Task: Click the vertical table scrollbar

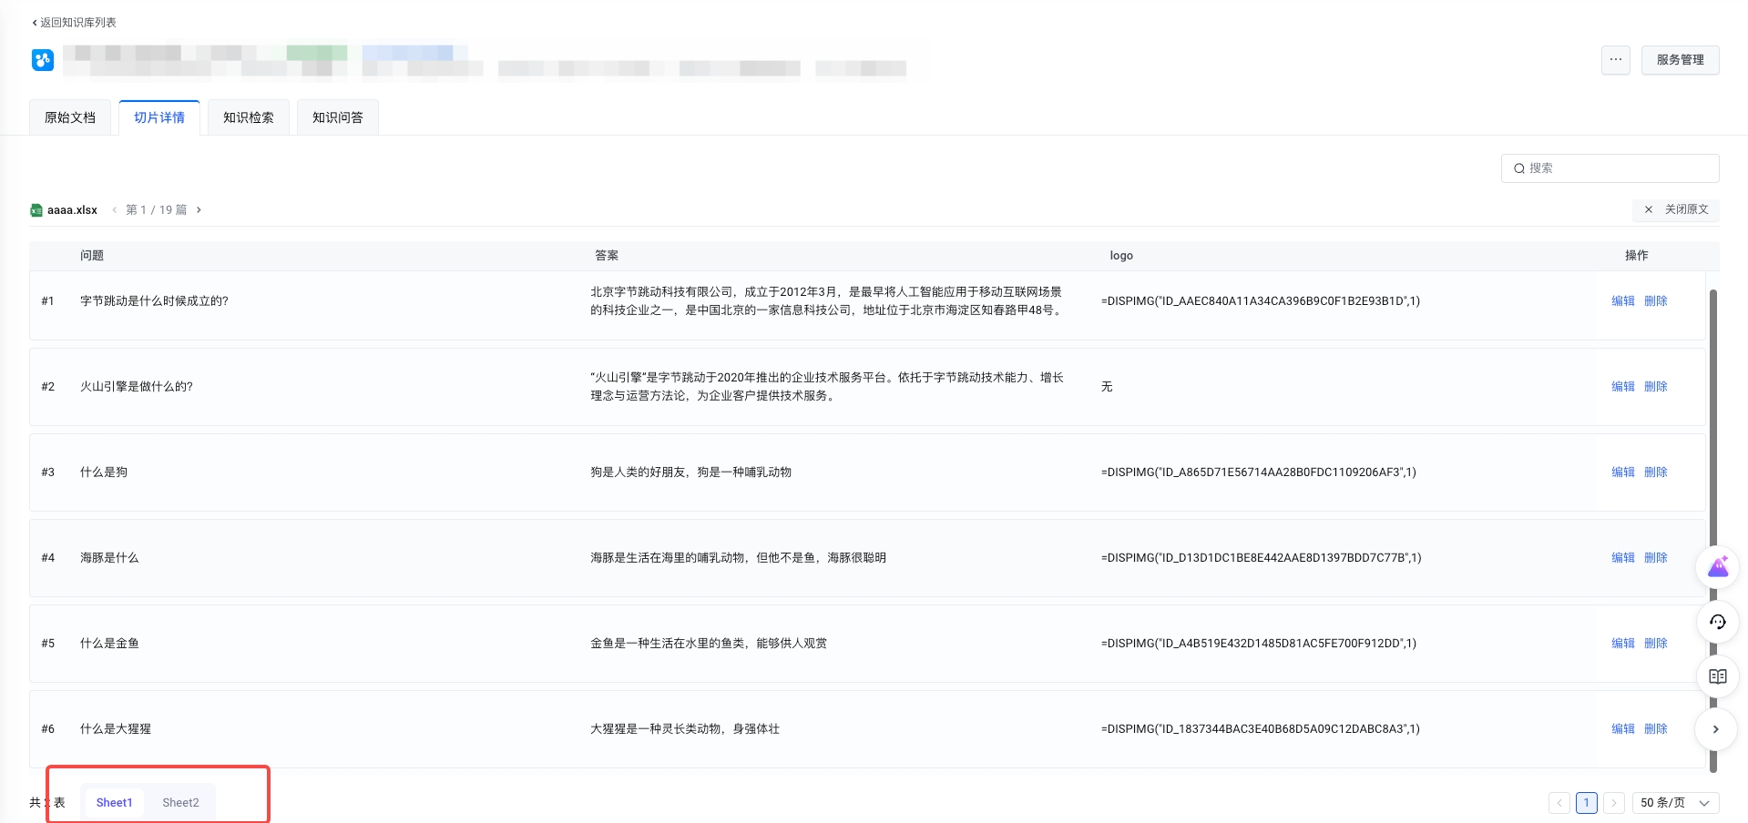Action: click(1712, 532)
